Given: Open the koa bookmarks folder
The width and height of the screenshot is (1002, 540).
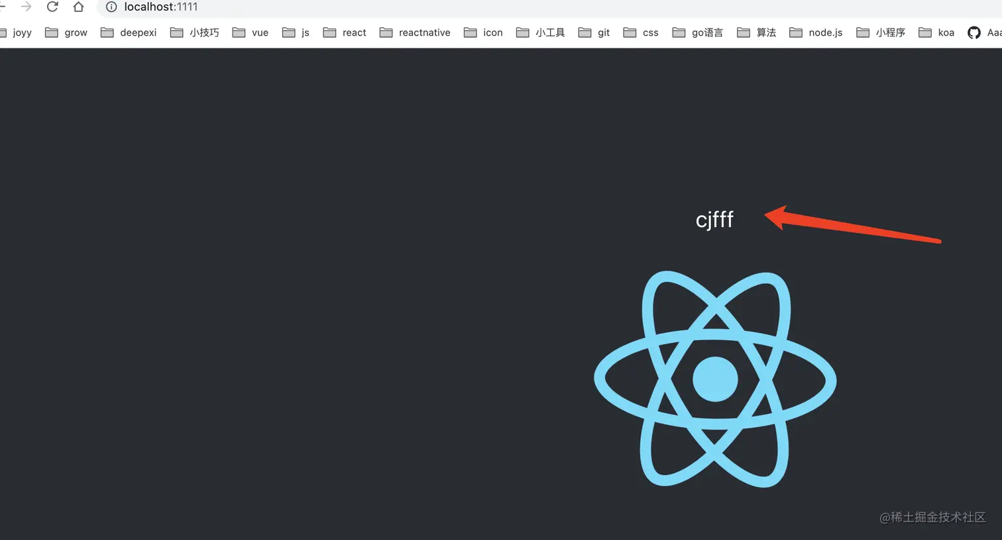Looking at the screenshot, I should 936,32.
